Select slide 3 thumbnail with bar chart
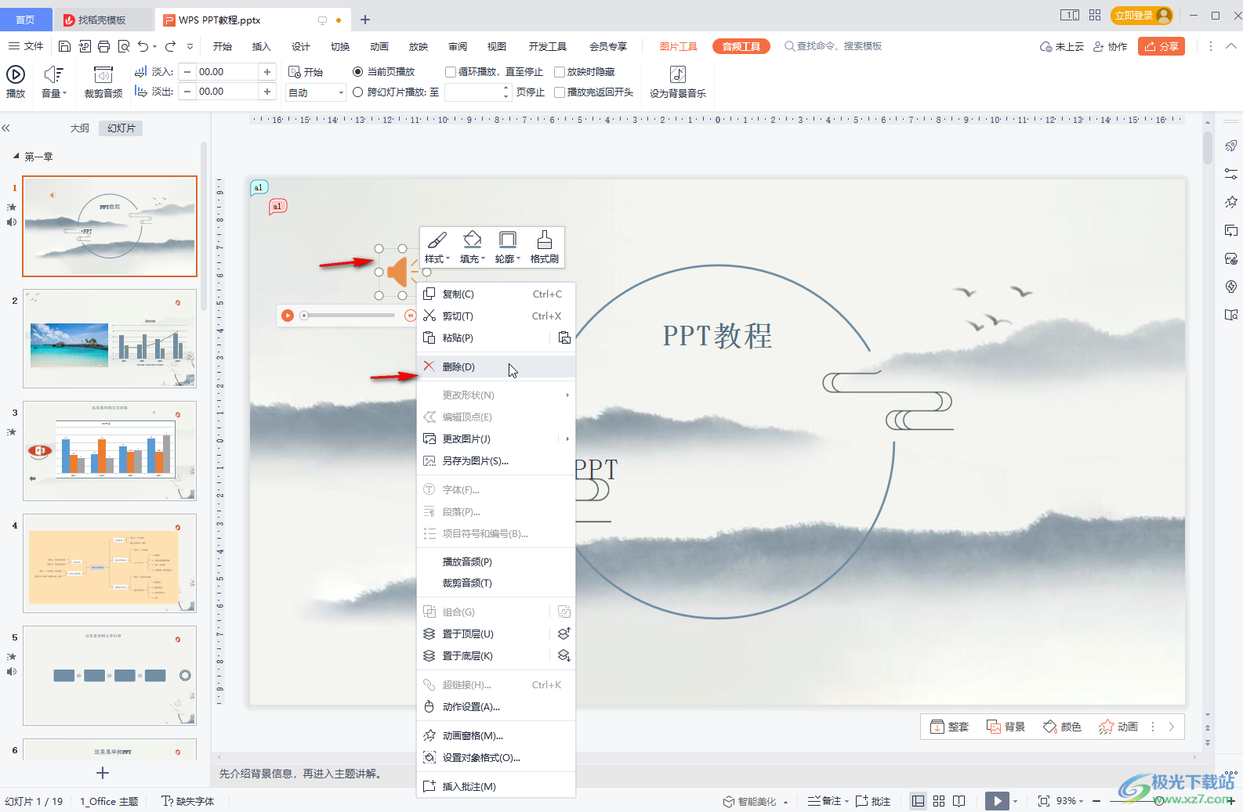The height and width of the screenshot is (812, 1243). pyautogui.click(x=110, y=451)
